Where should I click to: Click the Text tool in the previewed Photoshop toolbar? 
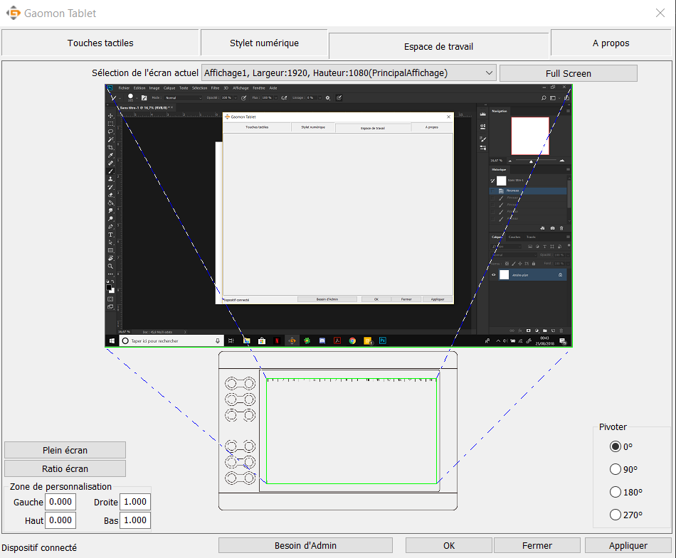point(110,235)
